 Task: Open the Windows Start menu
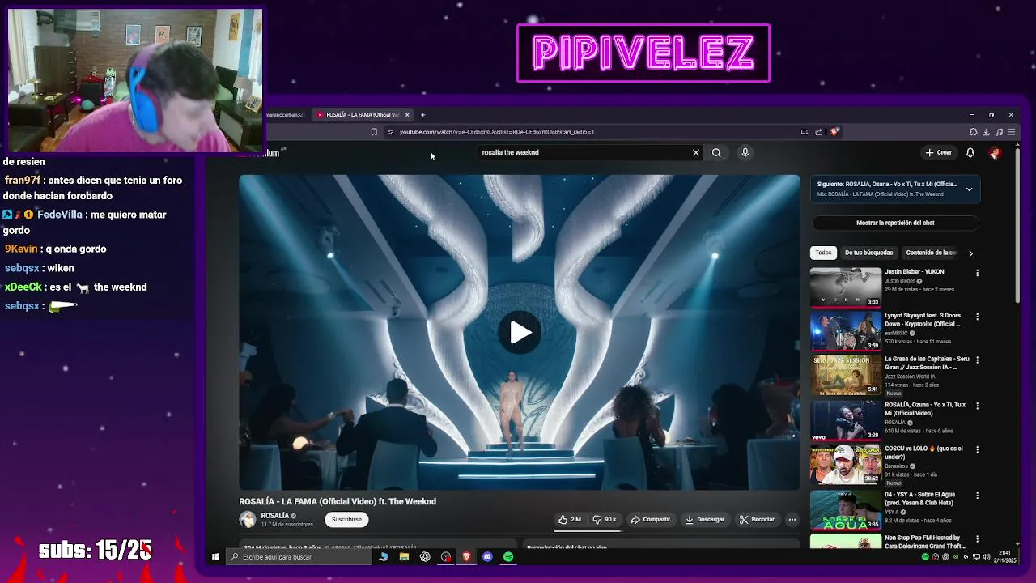[x=215, y=557]
